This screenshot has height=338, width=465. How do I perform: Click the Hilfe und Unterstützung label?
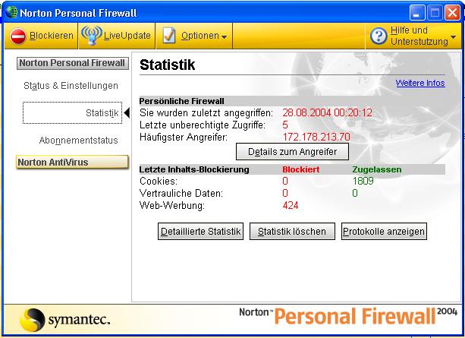[419, 36]
